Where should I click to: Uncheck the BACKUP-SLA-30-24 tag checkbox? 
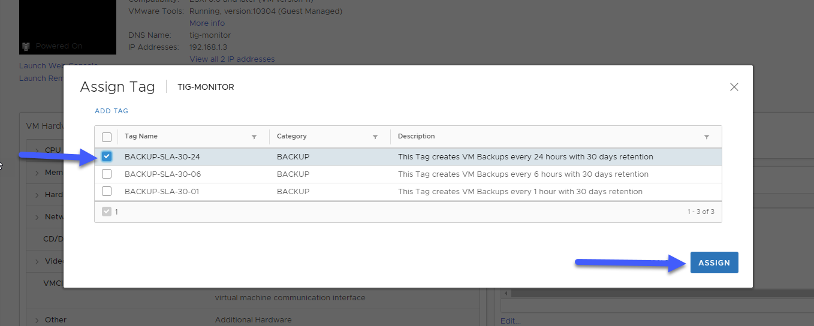tap(107, 156)
